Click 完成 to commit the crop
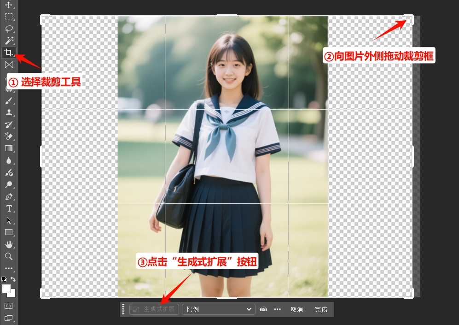Screen dimensions: 459x325 tap(321, 309)
